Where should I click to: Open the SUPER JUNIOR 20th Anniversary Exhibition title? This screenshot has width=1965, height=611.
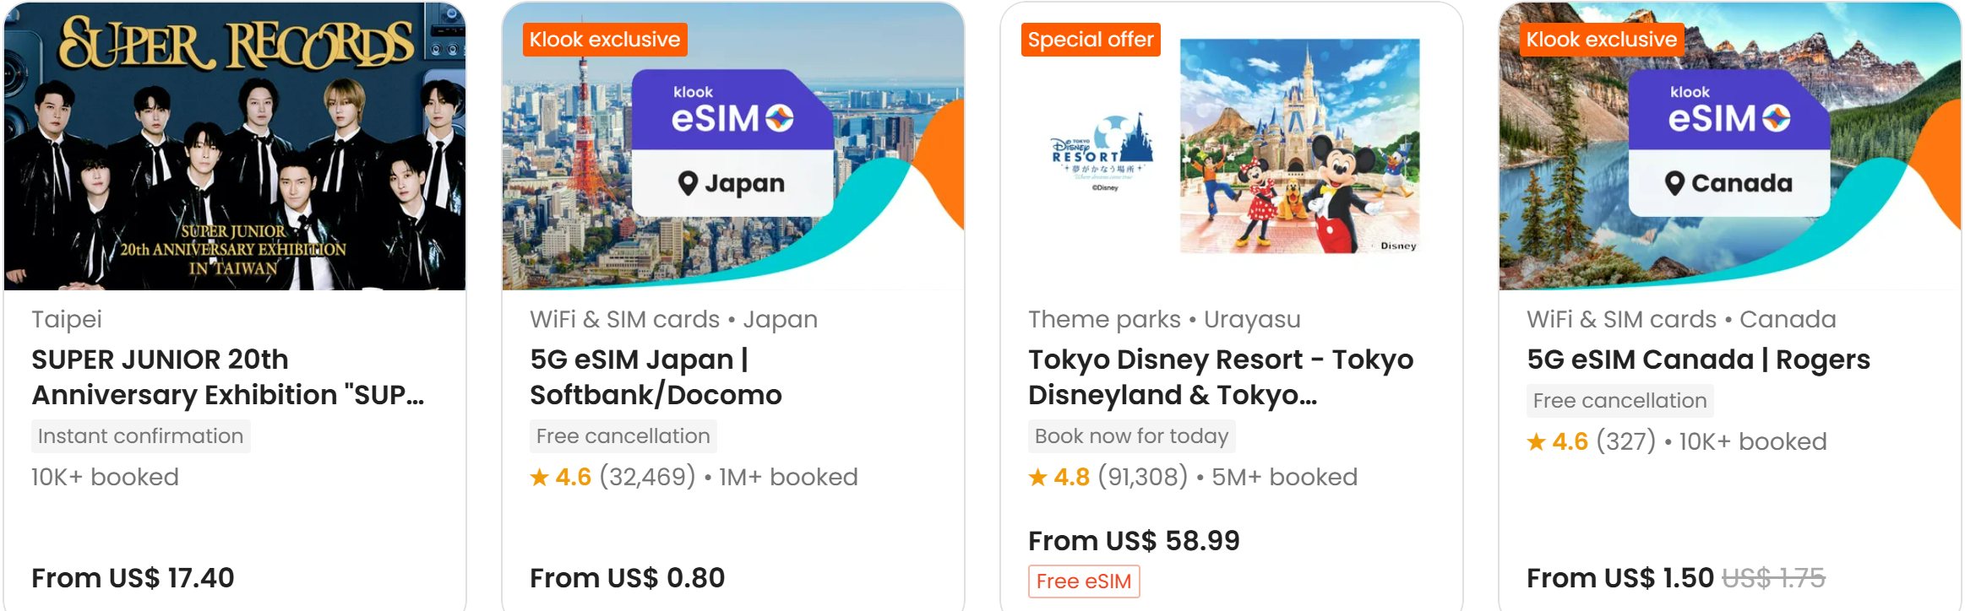tap(228, 377)
